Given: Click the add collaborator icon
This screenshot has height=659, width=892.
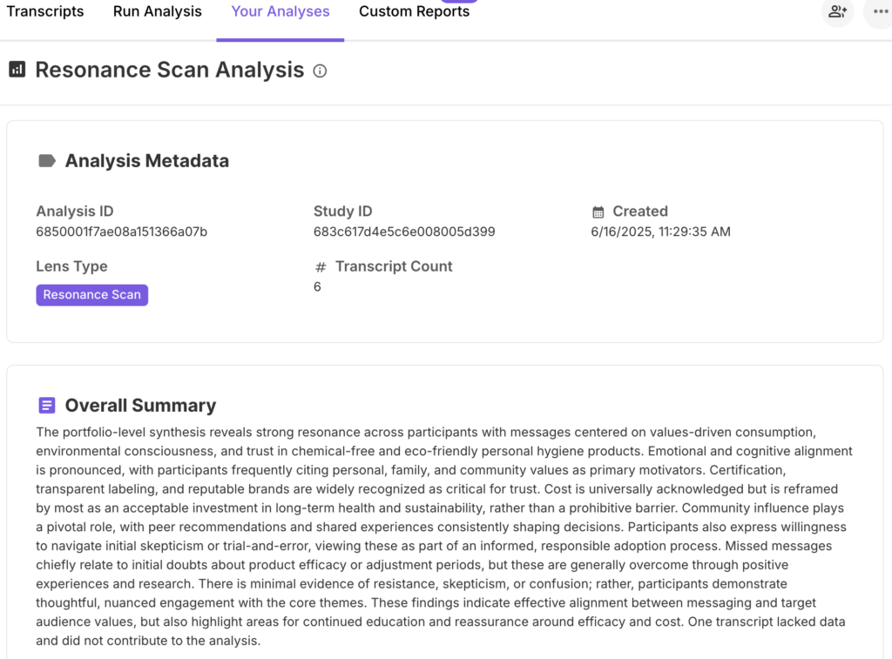Looking at the screenshot, I should tap(837, 12).
